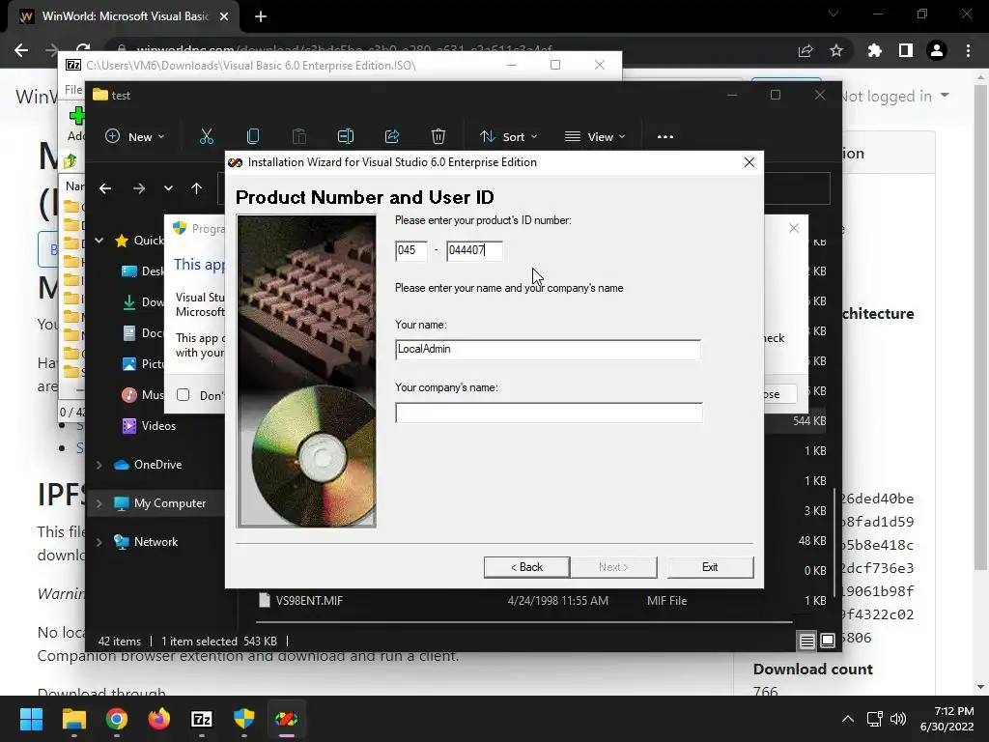Open Chrome side panel icon
Screen dimensions: 989x742
point(906,50)
